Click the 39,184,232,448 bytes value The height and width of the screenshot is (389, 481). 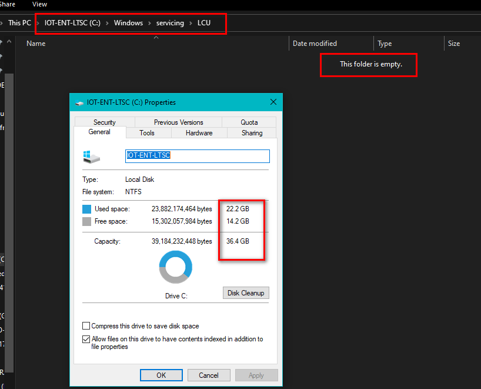point(182,241)
